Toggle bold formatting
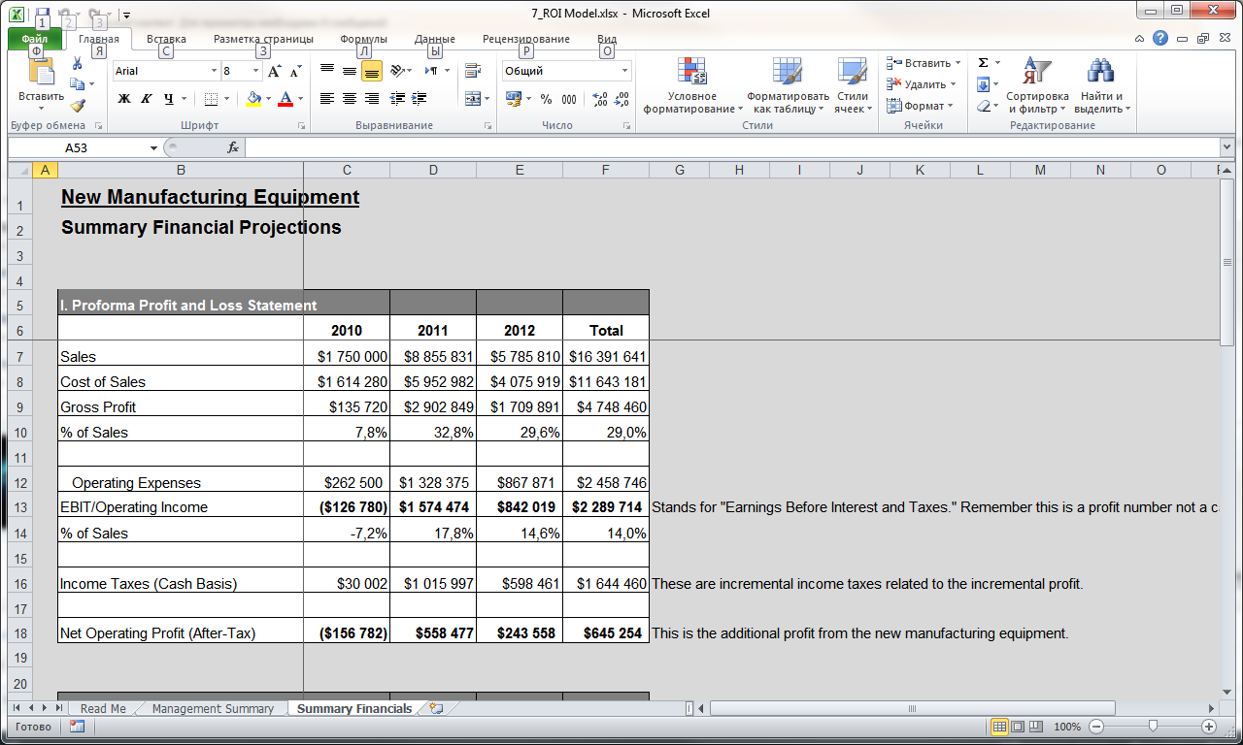The height and width of the screenshot is (745, 1243). coord(124,98)
